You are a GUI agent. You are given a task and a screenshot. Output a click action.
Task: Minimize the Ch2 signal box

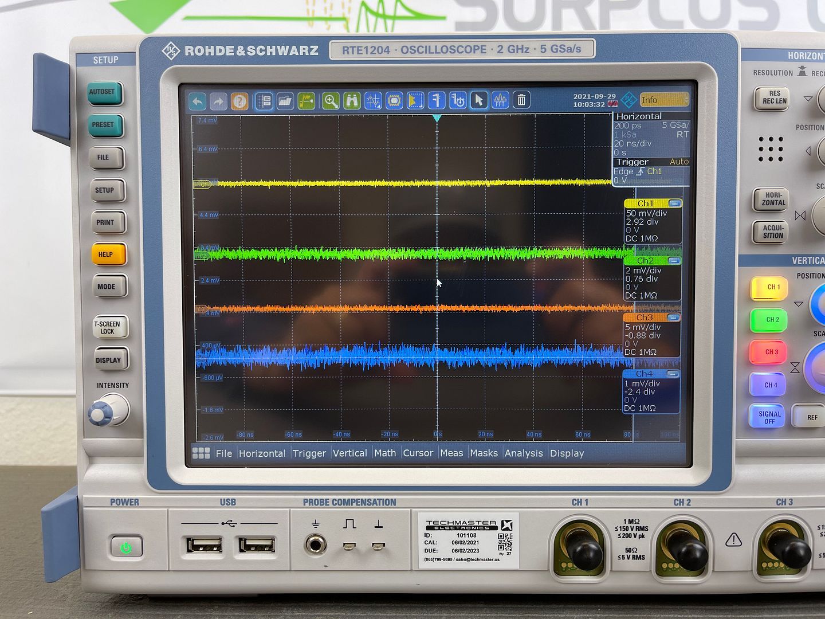674,261
